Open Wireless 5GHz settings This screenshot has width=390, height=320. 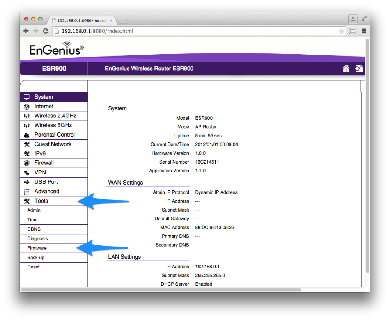(54, 125)
